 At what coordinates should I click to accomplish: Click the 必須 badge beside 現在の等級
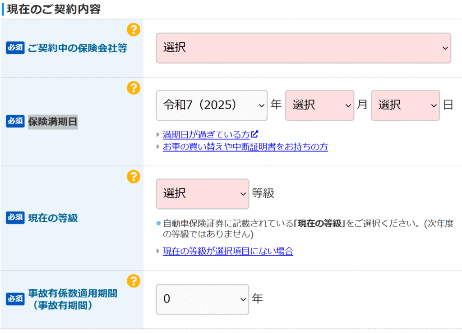[x=15, y=218]
